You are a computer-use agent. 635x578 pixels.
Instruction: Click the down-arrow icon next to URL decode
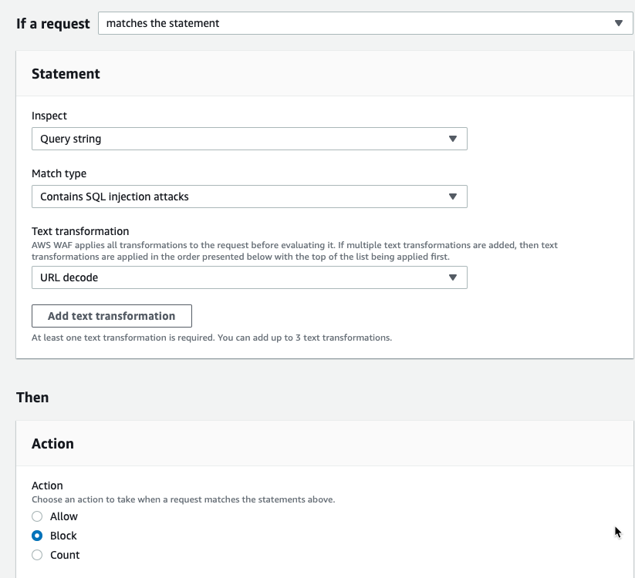click(453, 277)
